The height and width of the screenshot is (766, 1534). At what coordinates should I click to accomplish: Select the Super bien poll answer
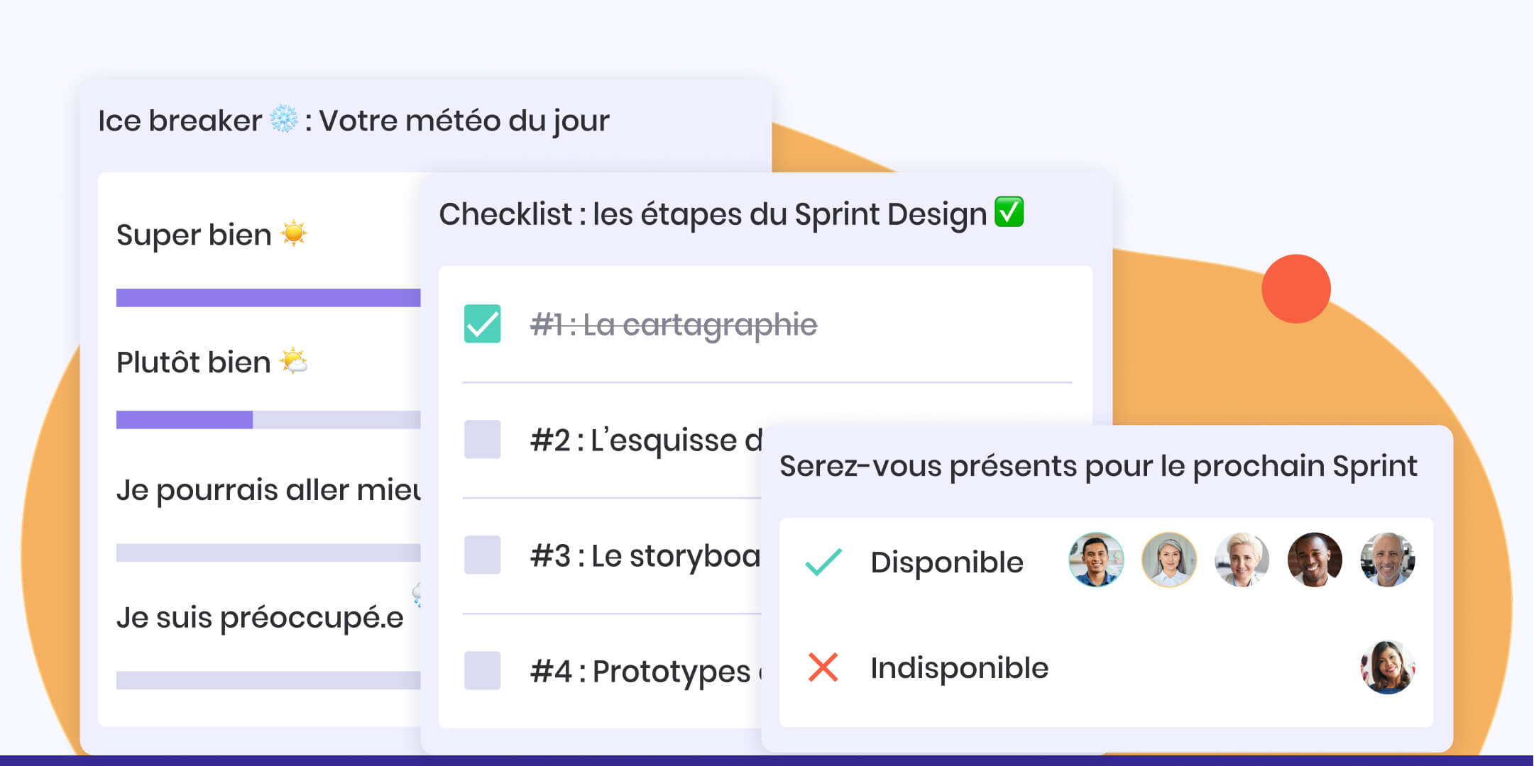coord(193,235)
